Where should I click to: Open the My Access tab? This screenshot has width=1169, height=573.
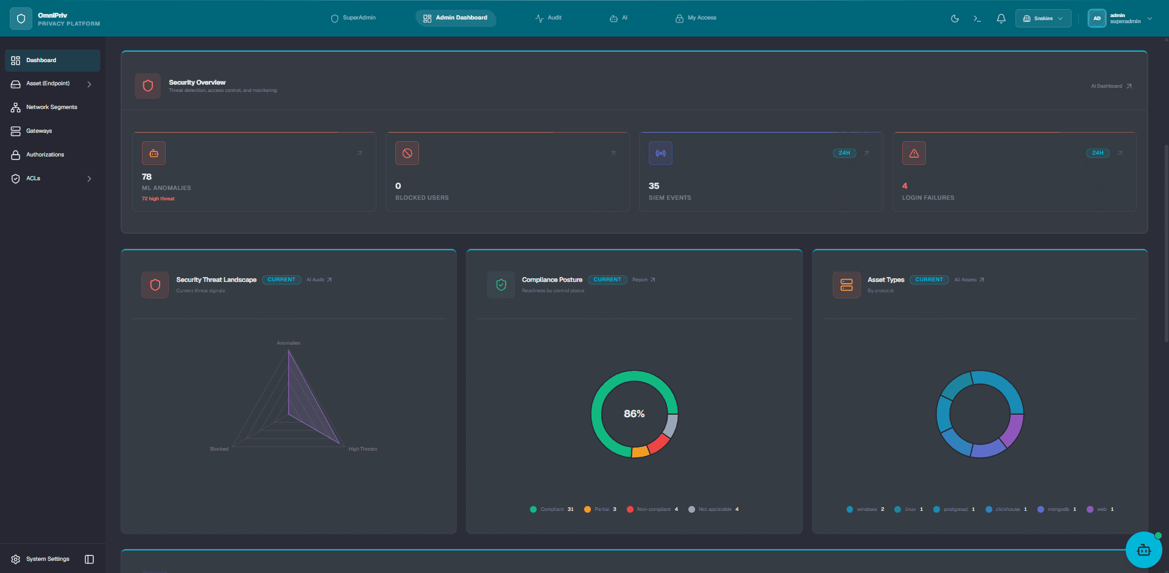696,18
